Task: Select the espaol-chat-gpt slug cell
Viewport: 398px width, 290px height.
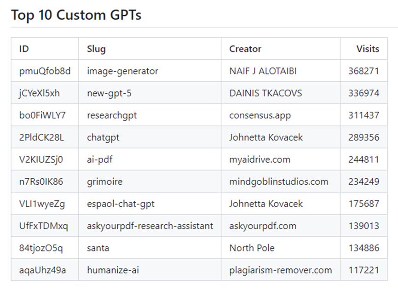Action: 121,204
